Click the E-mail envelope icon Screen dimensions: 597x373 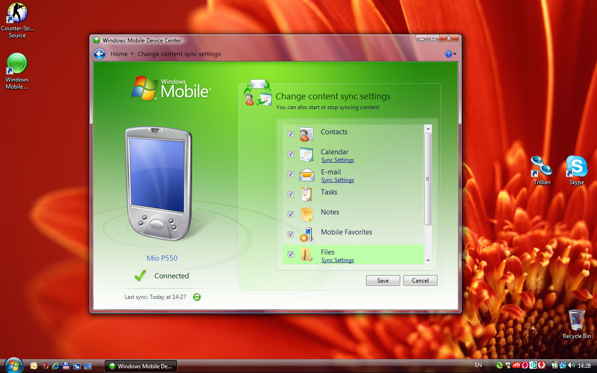tap(306, 175)
